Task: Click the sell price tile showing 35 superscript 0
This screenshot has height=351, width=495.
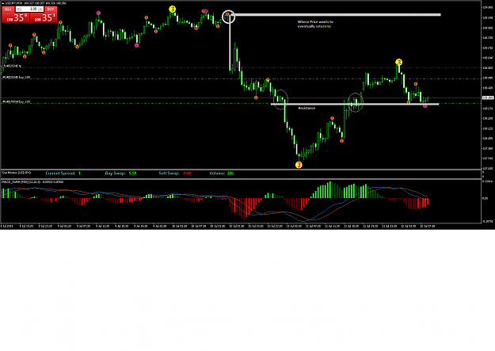Action: tap(16, 17)
